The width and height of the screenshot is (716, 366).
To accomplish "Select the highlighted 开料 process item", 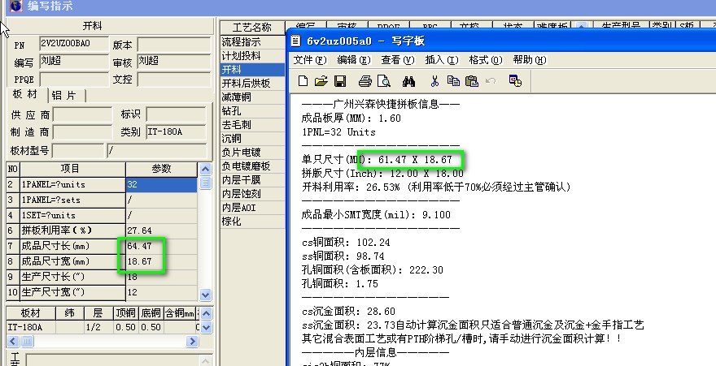I will pos(252,70).
